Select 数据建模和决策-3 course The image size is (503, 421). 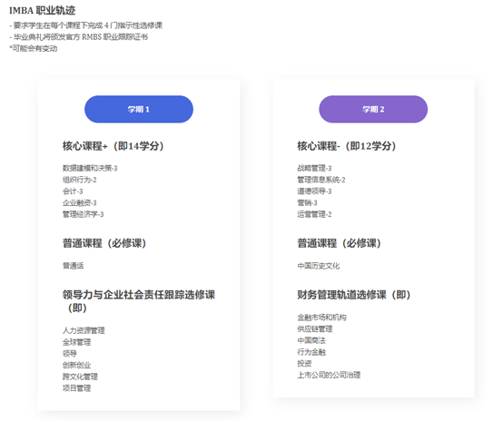pyautogui.click(x=90, y=168)
